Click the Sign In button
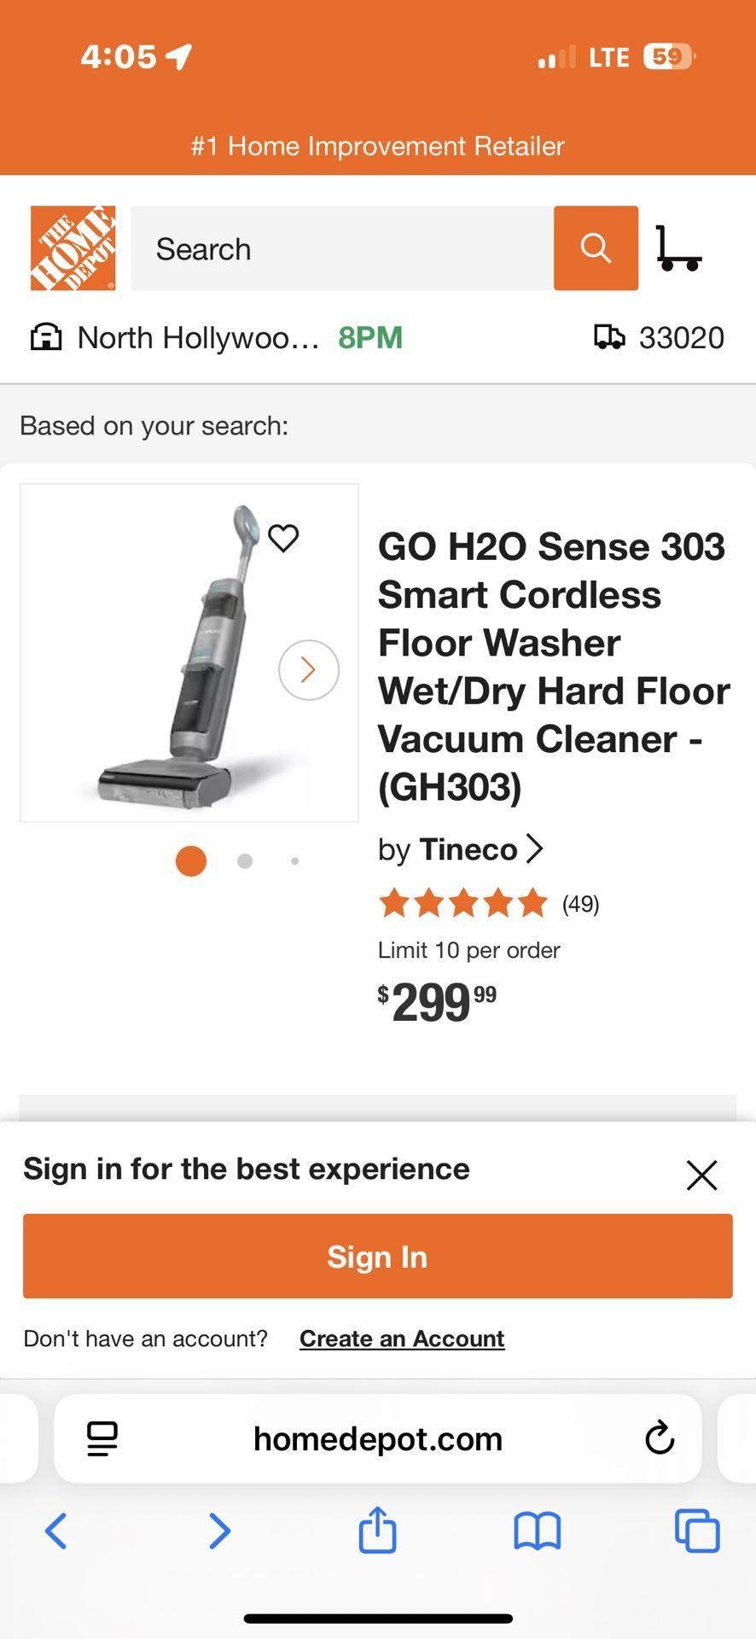This screenshot has height=1639, width=756. pos(377,1257)
